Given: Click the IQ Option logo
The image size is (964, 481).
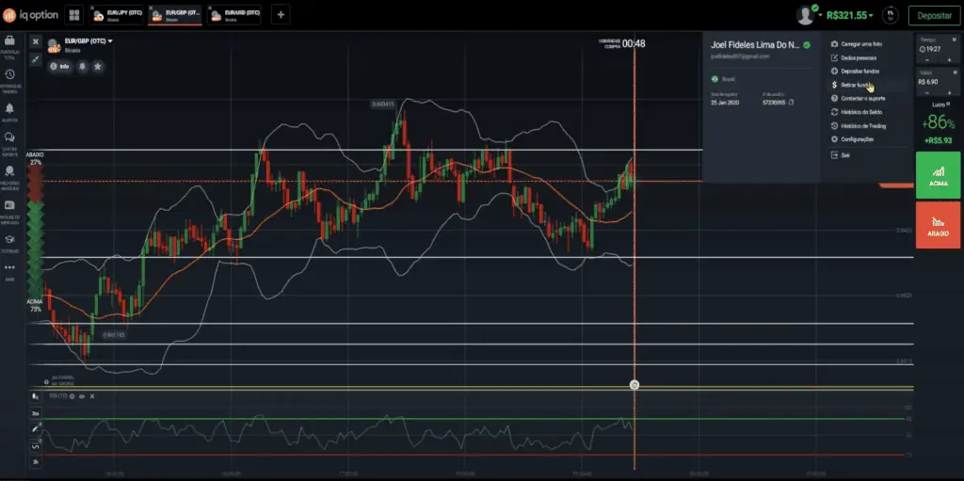Looking at the screenshot, I should tap(30, 15).
